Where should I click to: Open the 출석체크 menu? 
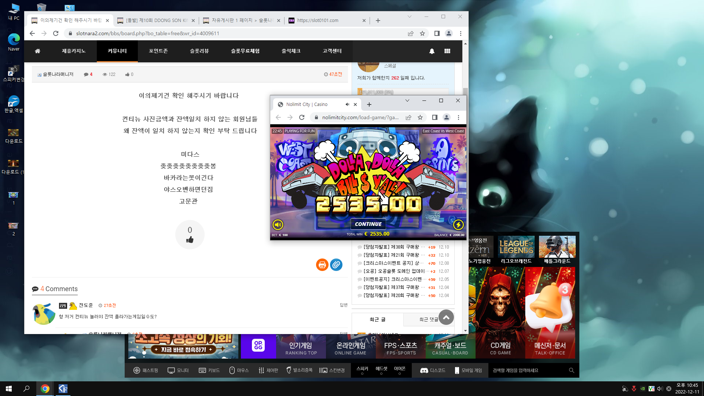[291, 51]
